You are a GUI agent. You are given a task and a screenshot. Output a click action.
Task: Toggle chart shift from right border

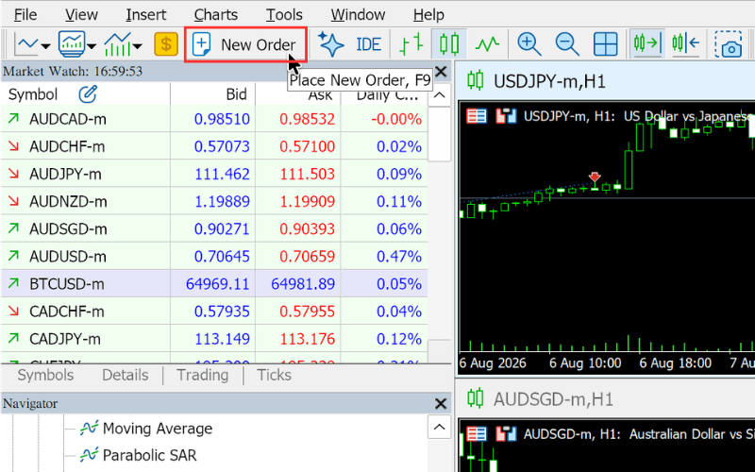686,44
